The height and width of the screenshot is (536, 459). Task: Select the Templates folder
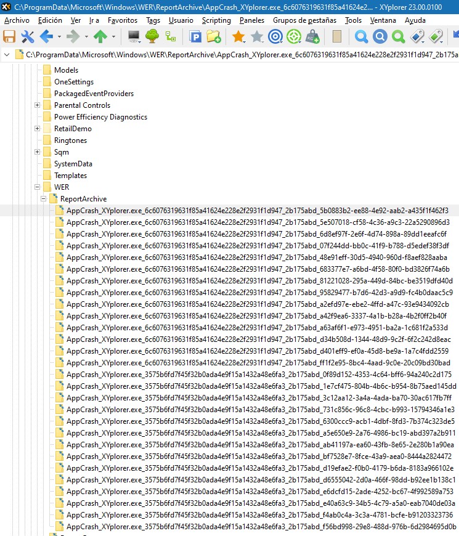tap(70, 176)
